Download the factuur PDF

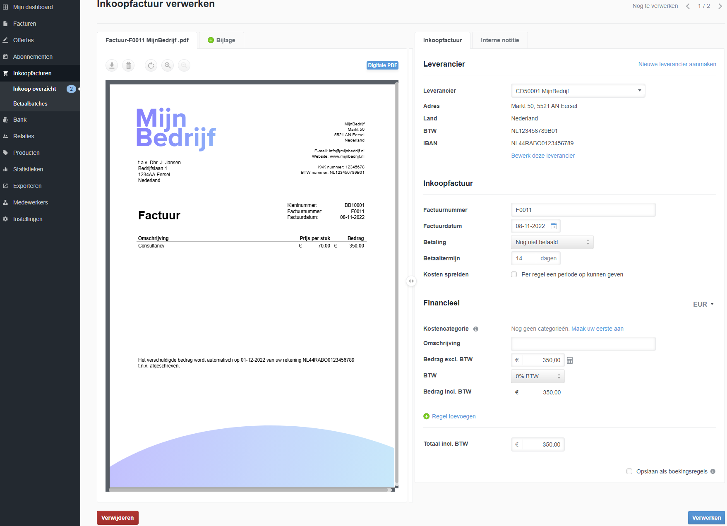[x=111, y=65]
